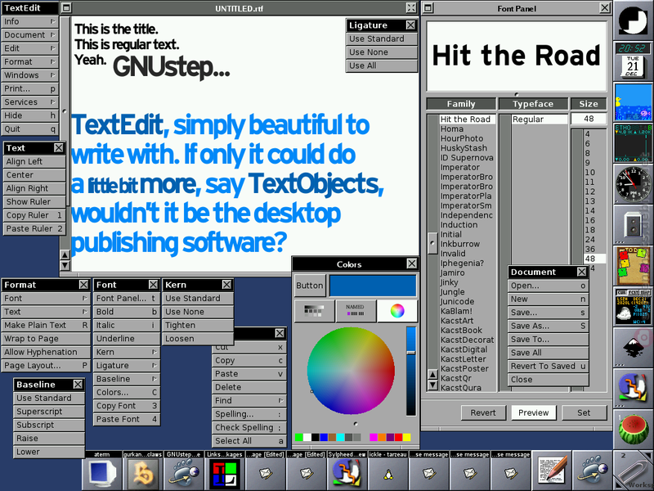Choose Font Panel... in the Font menu
Screen dimensions: 654x491
[x=127, y=298]
